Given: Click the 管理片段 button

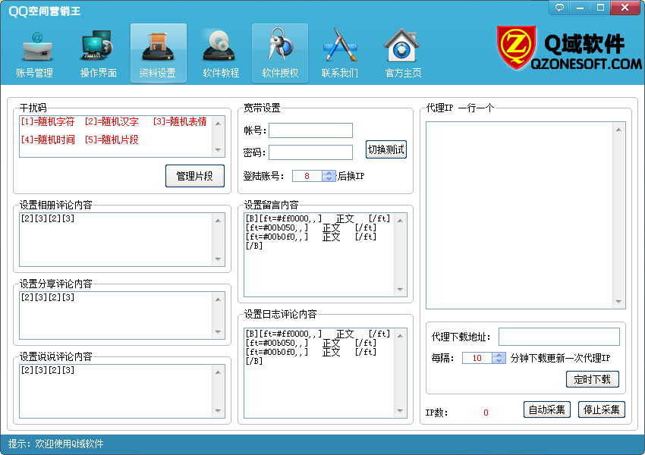Looking at the screenshot, I should pyautogui.click(x=195, y=176).
